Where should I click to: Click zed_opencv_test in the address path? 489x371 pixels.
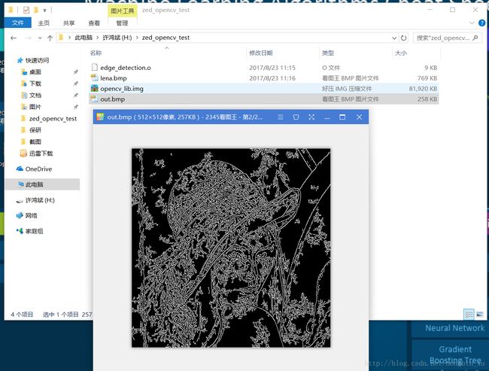pos(166,38)
